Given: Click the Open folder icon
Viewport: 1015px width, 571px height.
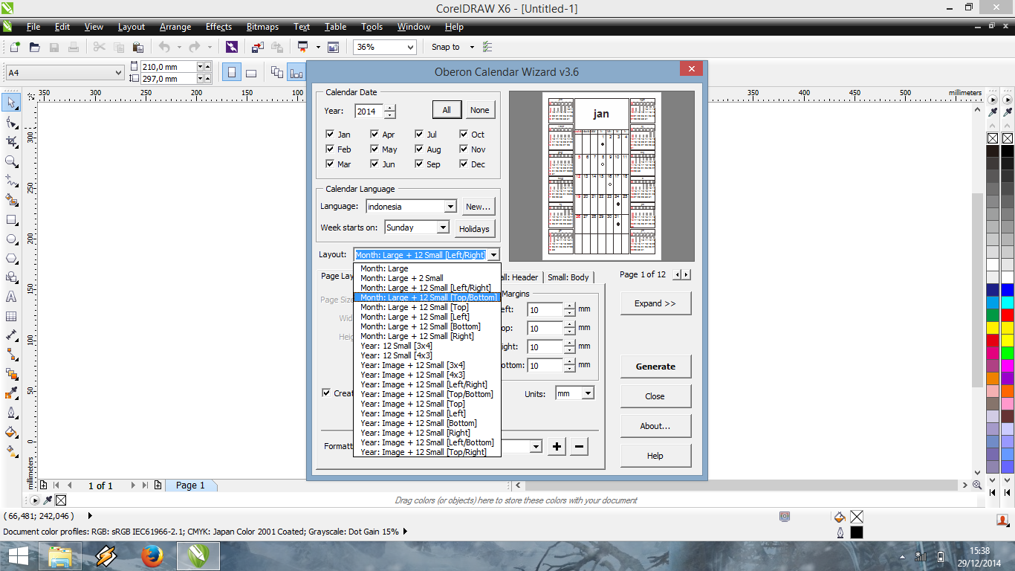Looking at the screenshot, I should 34,47.
